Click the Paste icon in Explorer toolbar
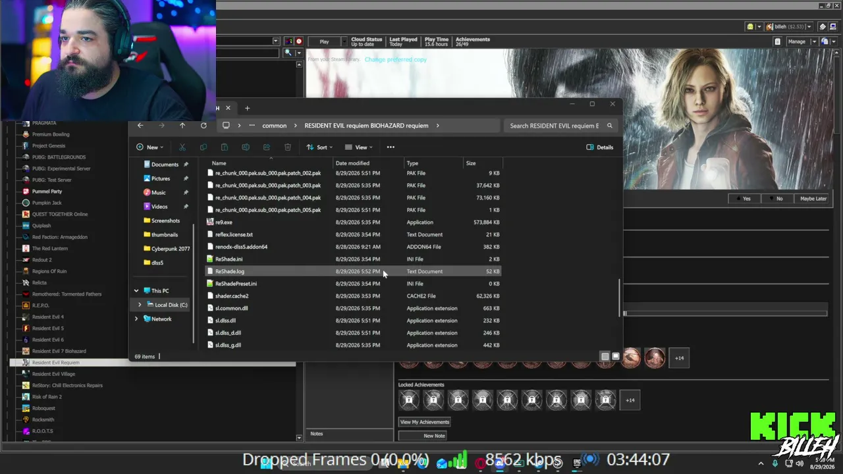This screenshot has width=843, height=474. point(225,147)
